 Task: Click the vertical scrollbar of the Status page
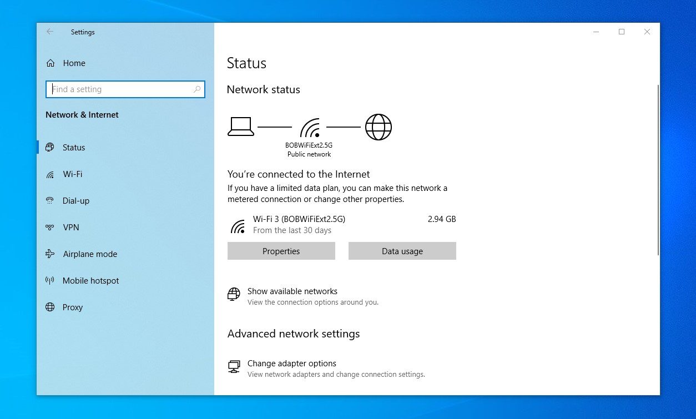tap(658, 170)
